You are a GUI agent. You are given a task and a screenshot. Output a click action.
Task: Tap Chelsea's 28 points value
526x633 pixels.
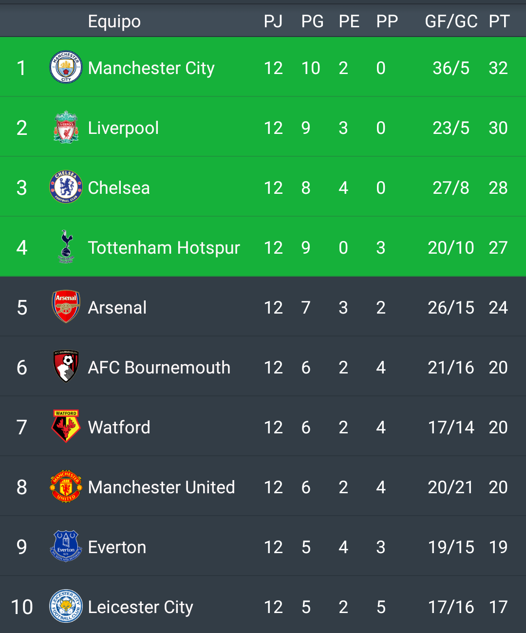coord(498,188)
